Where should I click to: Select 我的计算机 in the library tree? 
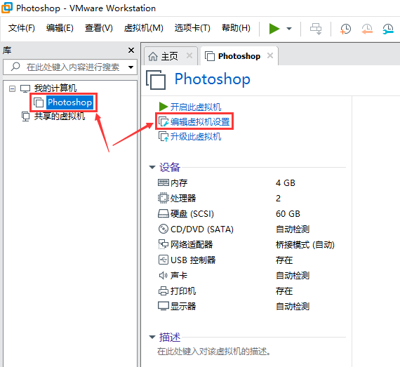tap(55, 88)
